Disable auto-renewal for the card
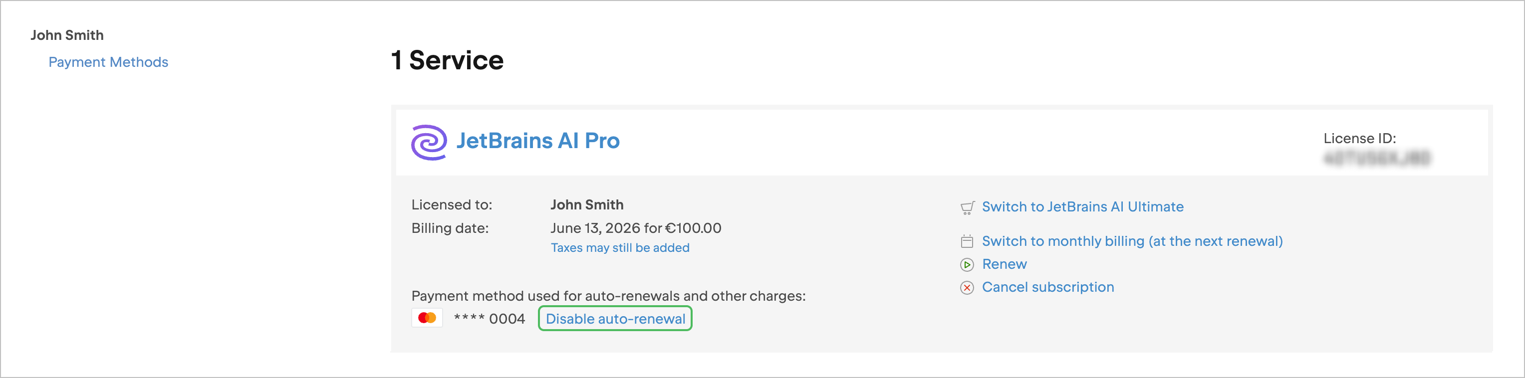The height and width of the screenshot is (378, 1525). click(x=615, y=319)
